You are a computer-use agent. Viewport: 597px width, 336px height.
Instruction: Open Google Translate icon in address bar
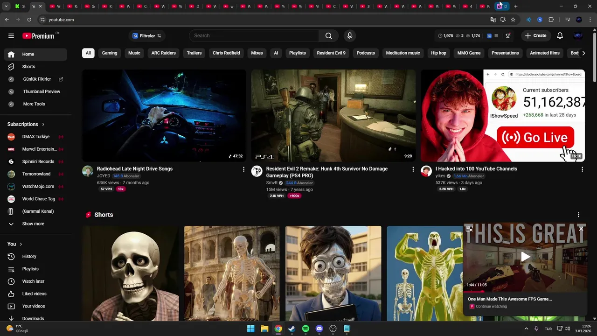(x=493, y=20)
